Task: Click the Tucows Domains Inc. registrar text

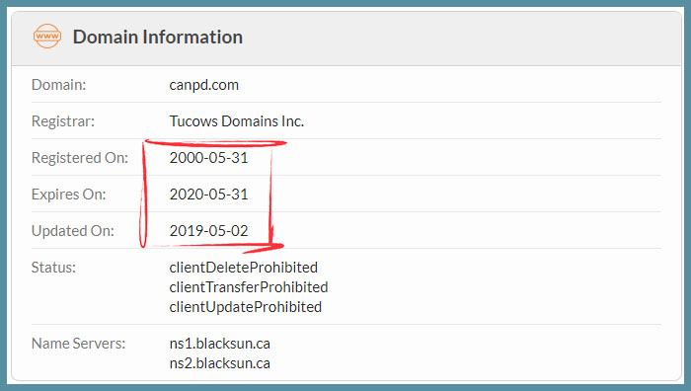Action: (x=237, y=121)
